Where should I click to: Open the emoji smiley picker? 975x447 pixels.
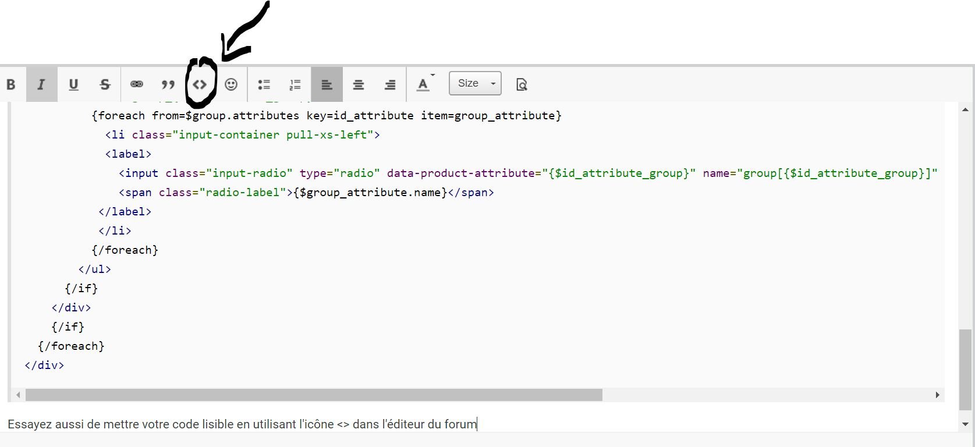[x=231, y=84]
